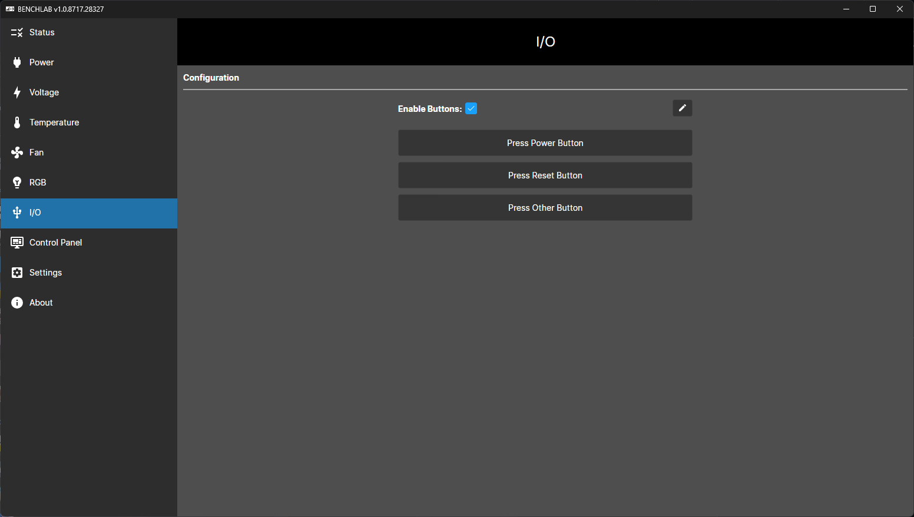Click the Control Panel monitor icon

click(17, 243)
